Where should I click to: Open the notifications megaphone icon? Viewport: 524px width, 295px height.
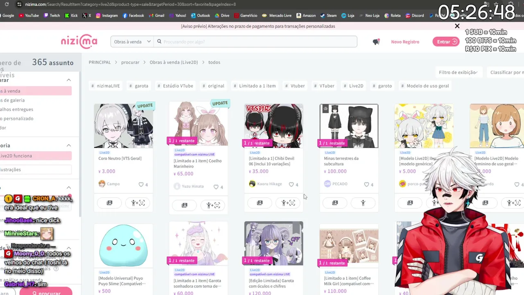tap(376, 42)
